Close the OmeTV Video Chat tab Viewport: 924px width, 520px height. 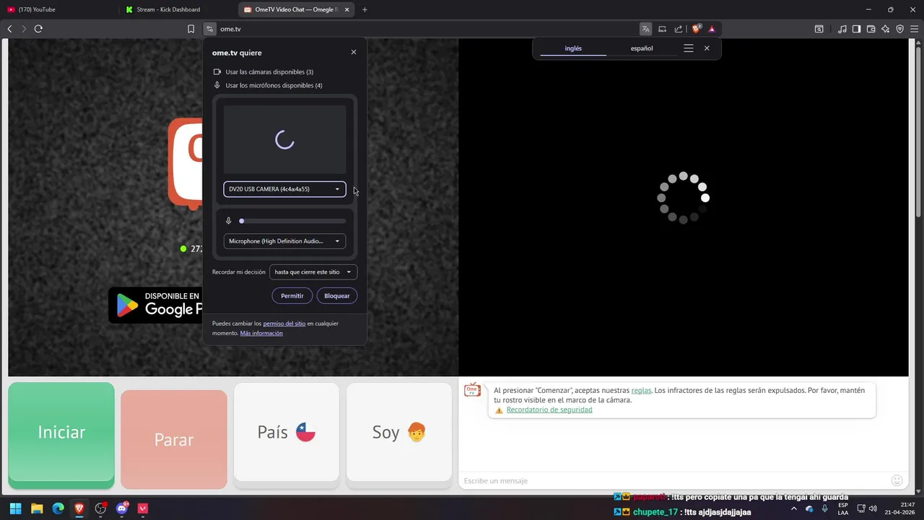[x=347, y=9]
